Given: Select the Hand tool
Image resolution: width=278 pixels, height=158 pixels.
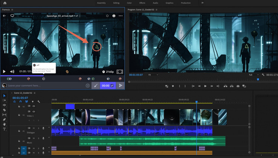Looking at the screenshot, I should point(5,124).
